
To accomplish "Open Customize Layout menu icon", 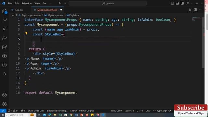I will [x=187, y=3].
